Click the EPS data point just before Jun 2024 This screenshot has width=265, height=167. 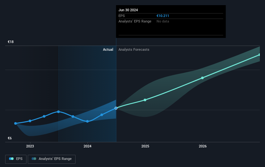102,115
